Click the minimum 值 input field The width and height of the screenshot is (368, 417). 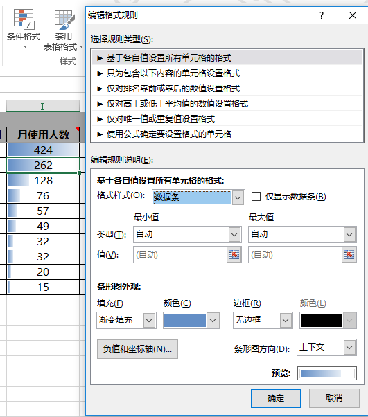[x=180, y=255]
